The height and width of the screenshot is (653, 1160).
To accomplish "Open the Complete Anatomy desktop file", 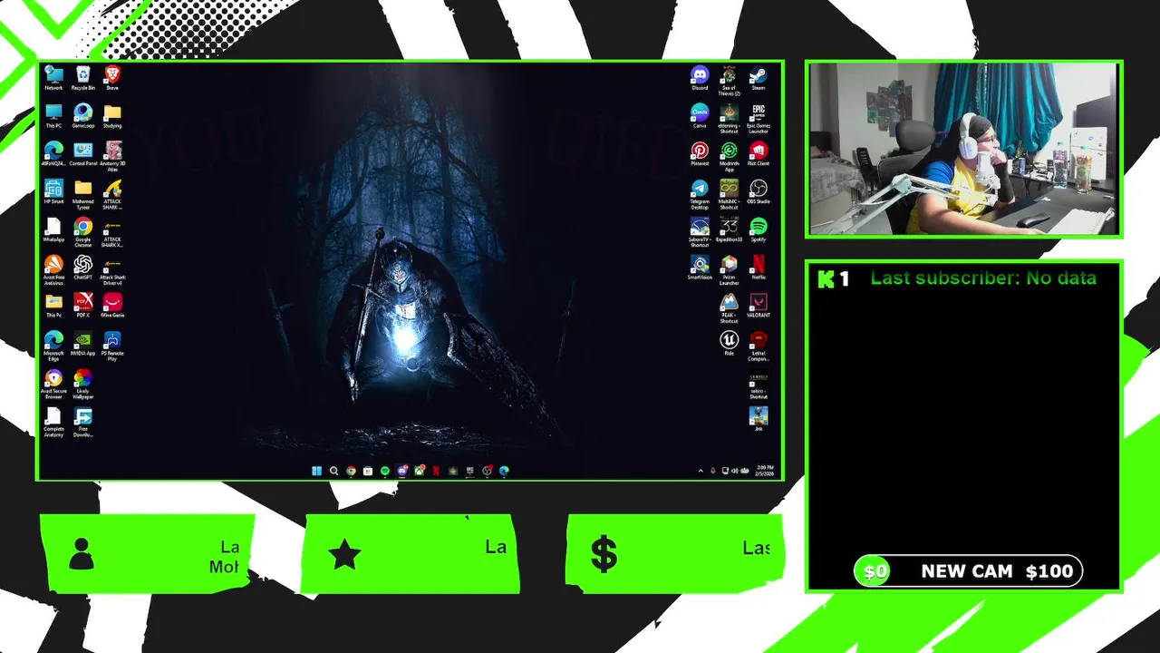I will pos(53,423).
